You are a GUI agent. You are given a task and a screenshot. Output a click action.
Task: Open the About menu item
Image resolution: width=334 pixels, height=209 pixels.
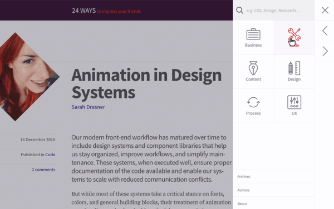point(242,203)
